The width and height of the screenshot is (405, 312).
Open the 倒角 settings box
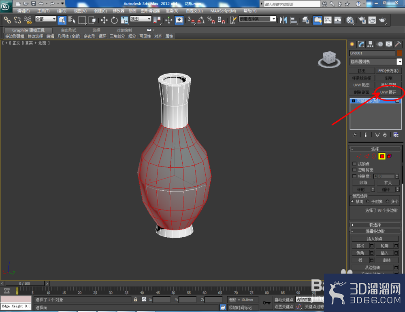372,253
